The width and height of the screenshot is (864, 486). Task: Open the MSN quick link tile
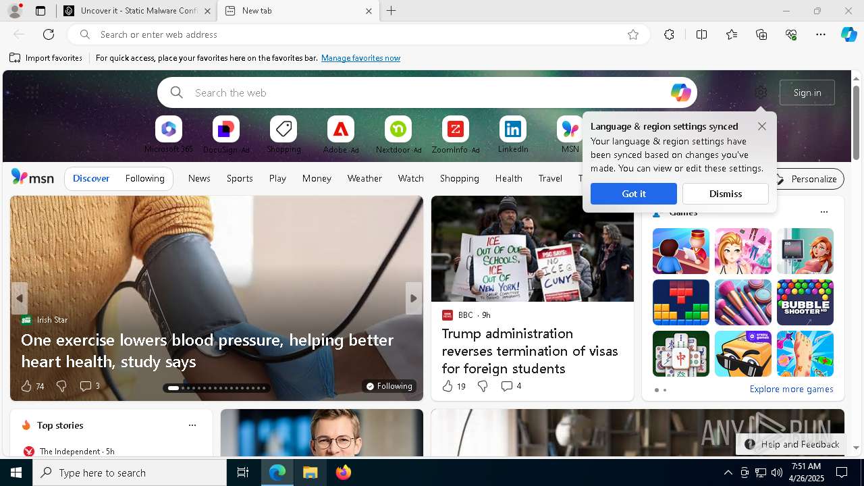[570, 134]
